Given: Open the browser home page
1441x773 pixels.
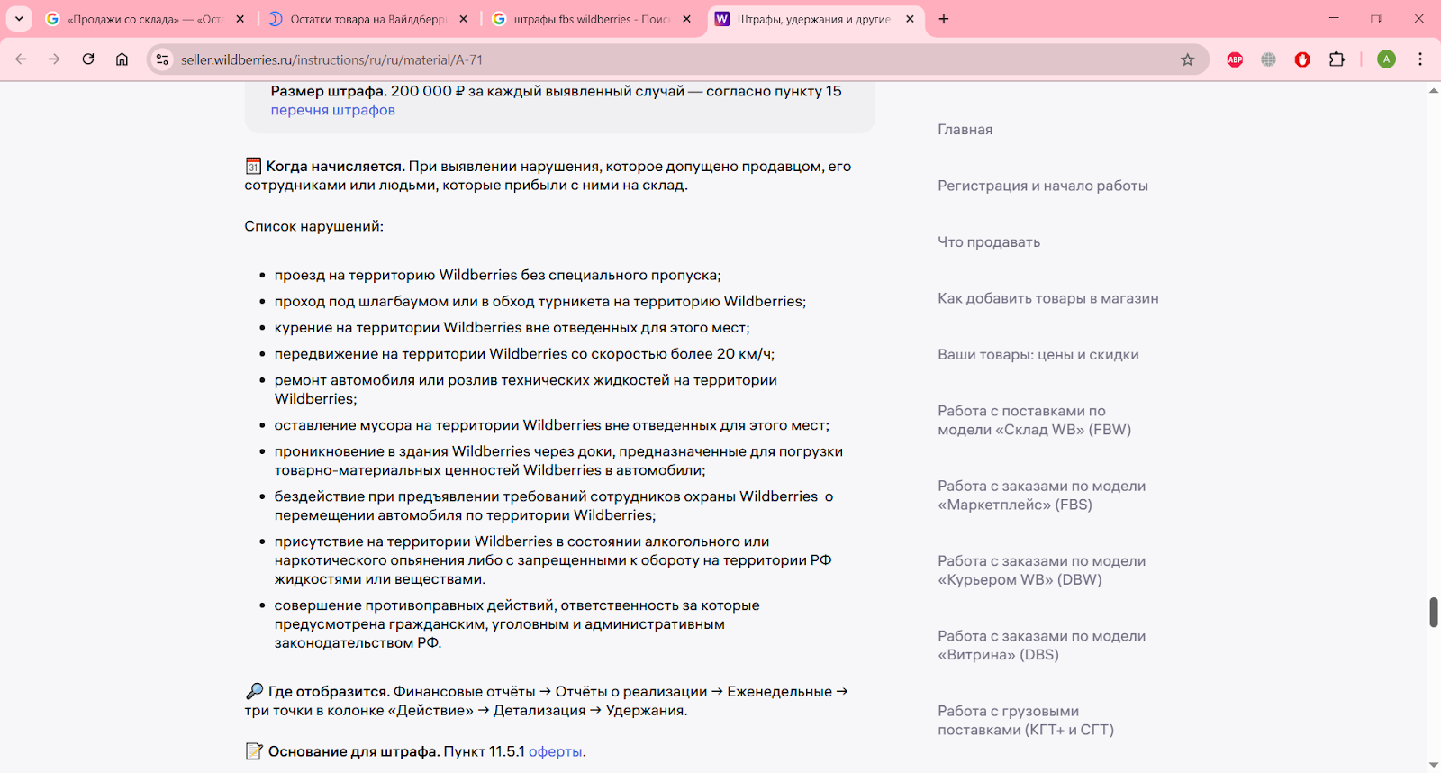Looking at the screenshot, I should coord(122,59).
